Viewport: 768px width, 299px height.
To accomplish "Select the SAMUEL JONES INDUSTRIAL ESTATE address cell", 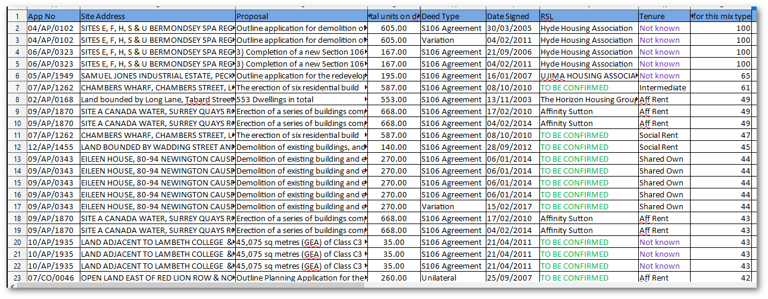I will pos(157,76).
